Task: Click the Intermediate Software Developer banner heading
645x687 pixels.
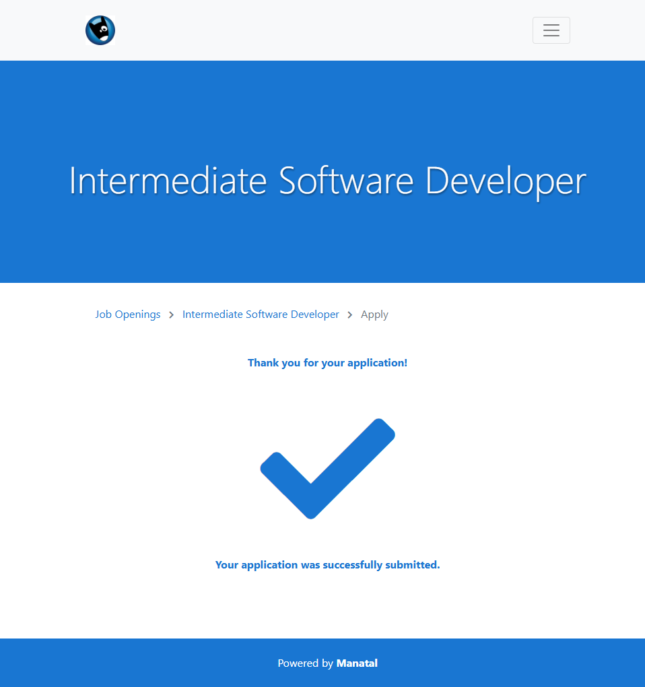Action: [327, 181]
